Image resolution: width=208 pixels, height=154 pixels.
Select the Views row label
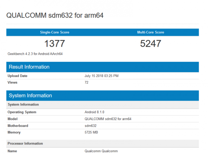click(x=12, y=82)
